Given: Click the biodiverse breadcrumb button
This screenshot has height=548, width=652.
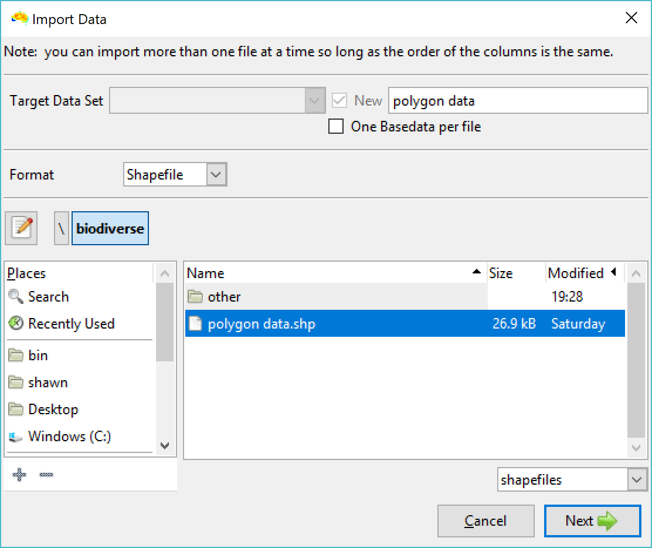Looking at the screenshot, I should tap(110, 228).
